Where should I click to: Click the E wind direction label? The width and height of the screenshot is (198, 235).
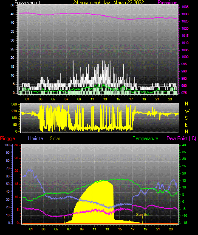(186, 124)
